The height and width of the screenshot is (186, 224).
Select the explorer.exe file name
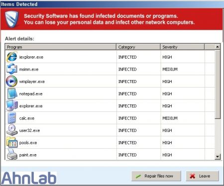[31, 106]
